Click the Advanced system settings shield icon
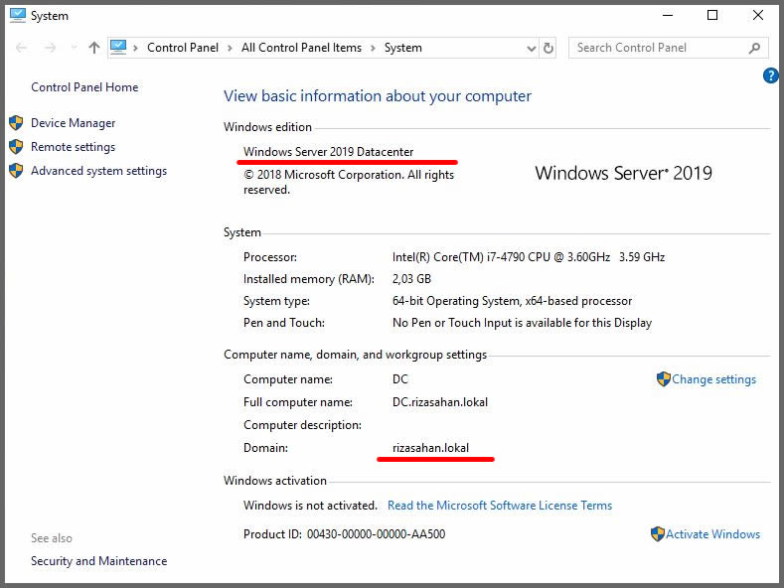The width and height of the screenshot is (784, 588). [16, 171]
